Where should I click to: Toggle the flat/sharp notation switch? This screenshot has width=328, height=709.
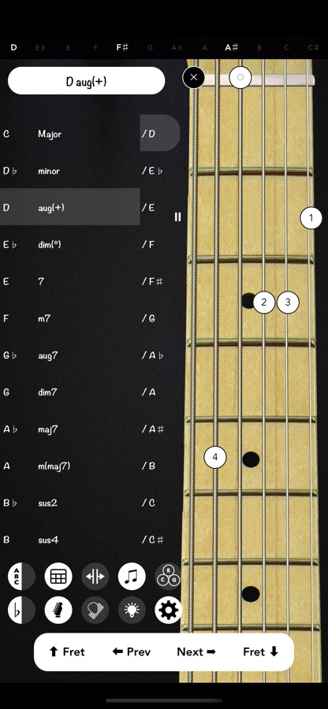click(x=21, y=610)
